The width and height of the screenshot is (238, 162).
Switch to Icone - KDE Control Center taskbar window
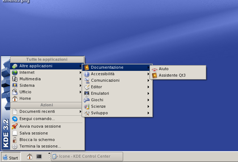point(87,157)
